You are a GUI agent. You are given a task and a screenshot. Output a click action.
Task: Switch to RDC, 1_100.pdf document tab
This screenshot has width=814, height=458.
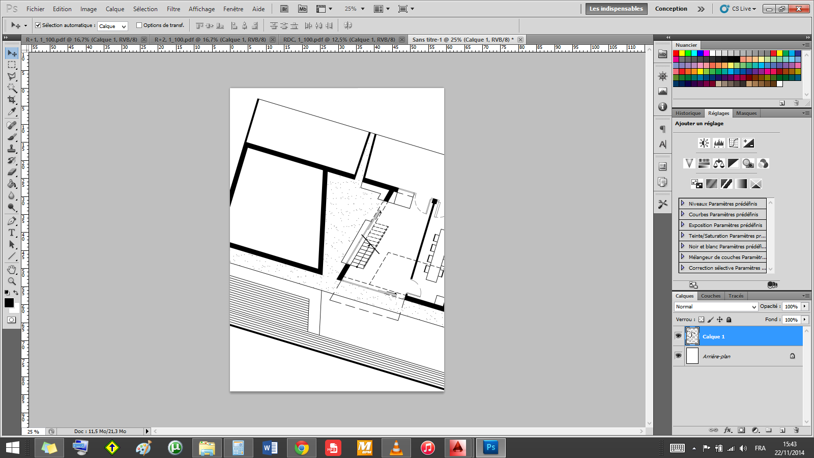click(x=339, y=39)
